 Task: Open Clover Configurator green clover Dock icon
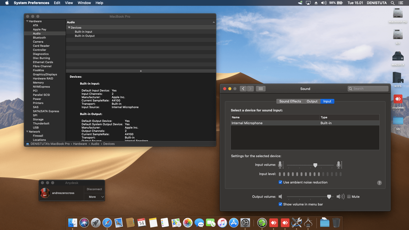(262, 223)
